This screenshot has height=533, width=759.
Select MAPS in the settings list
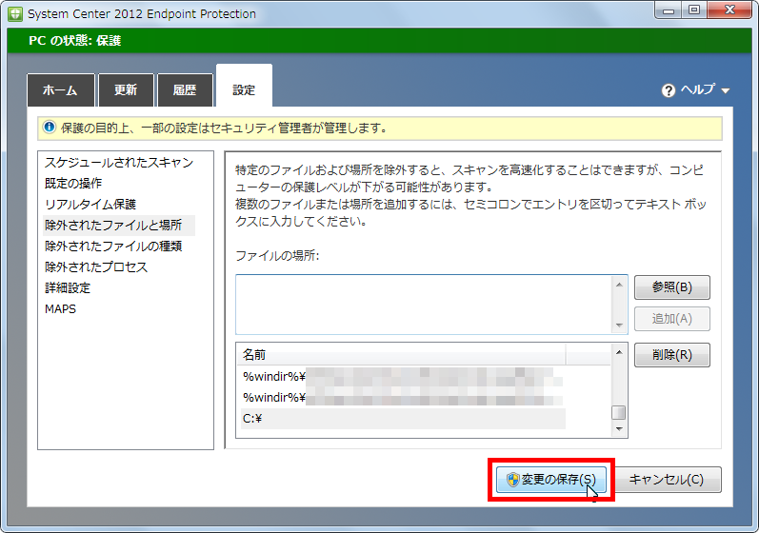pyautogui.click(x=61, y=309)
